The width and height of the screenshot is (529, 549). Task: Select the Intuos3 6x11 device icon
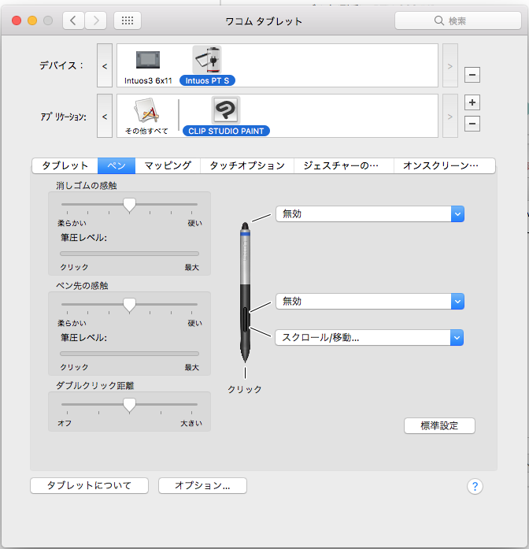click(x=147, y=61)
